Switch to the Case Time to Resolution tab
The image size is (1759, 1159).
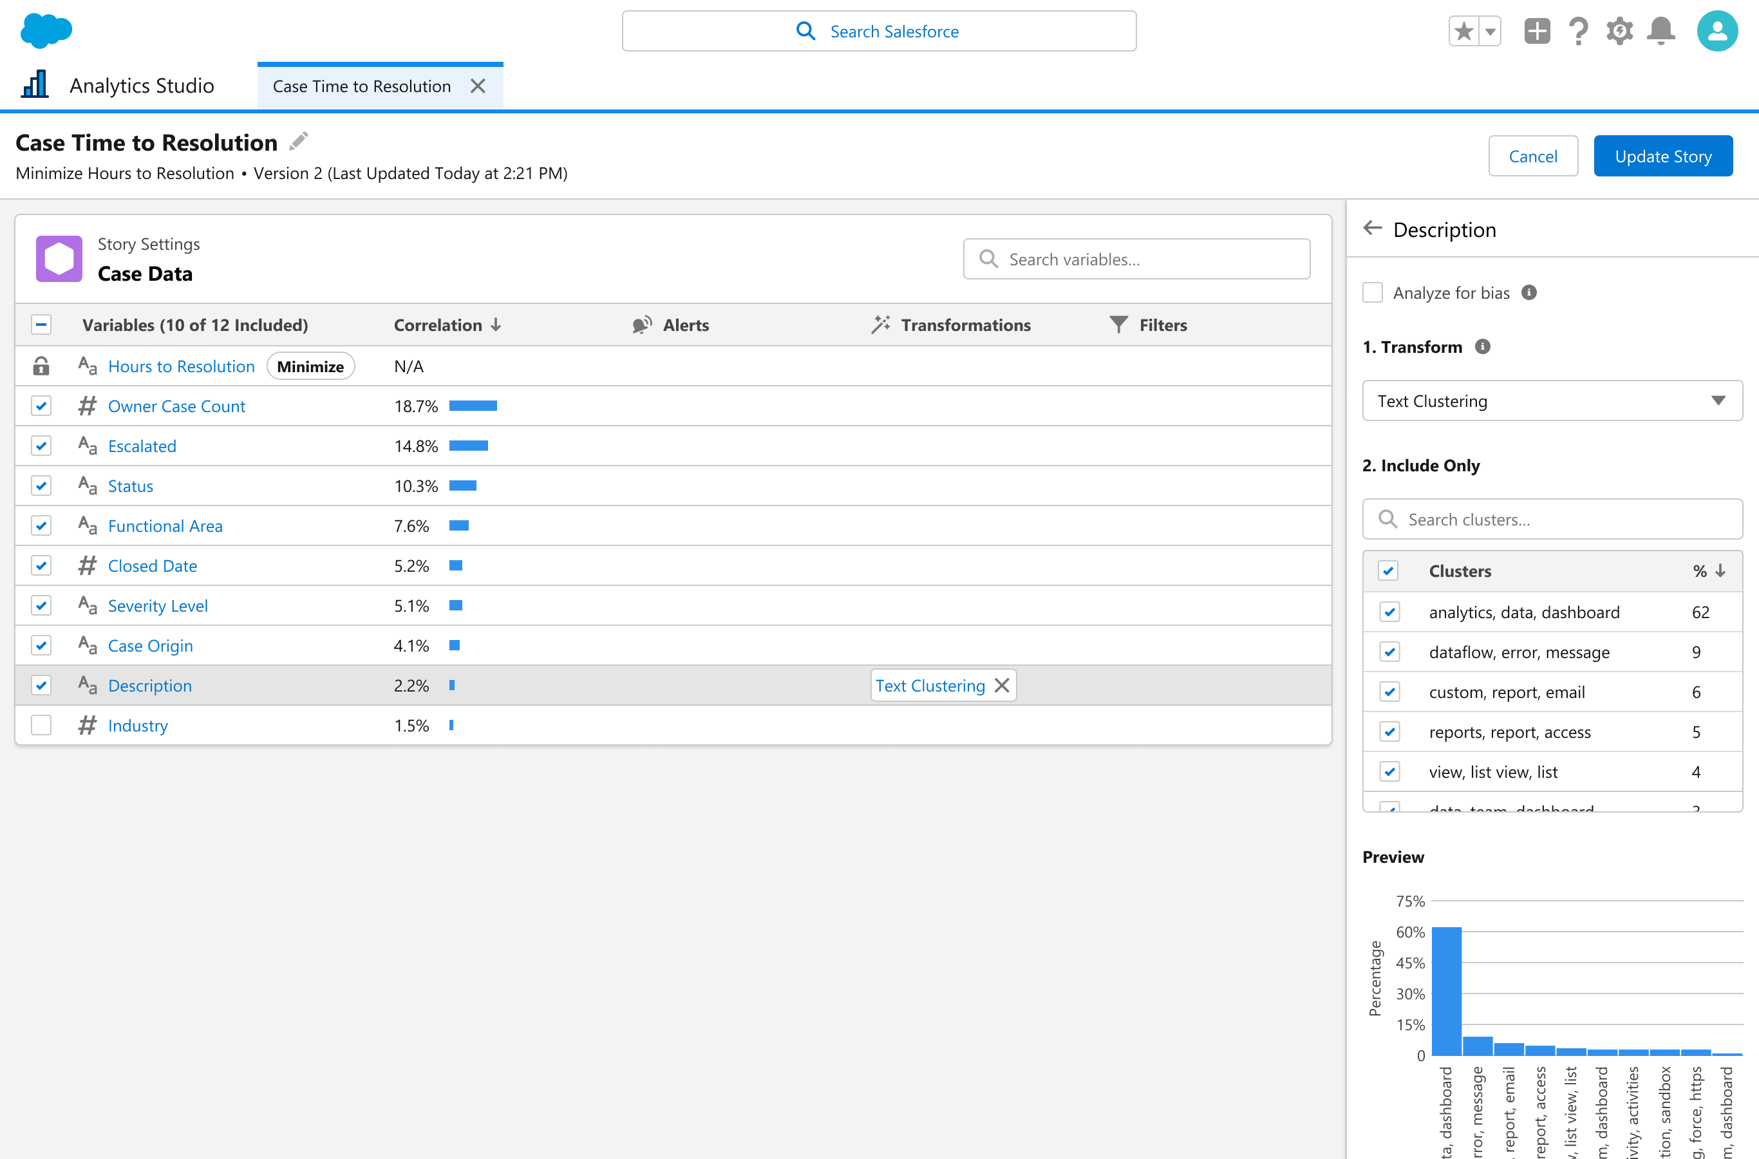click(x=362, y=86)
